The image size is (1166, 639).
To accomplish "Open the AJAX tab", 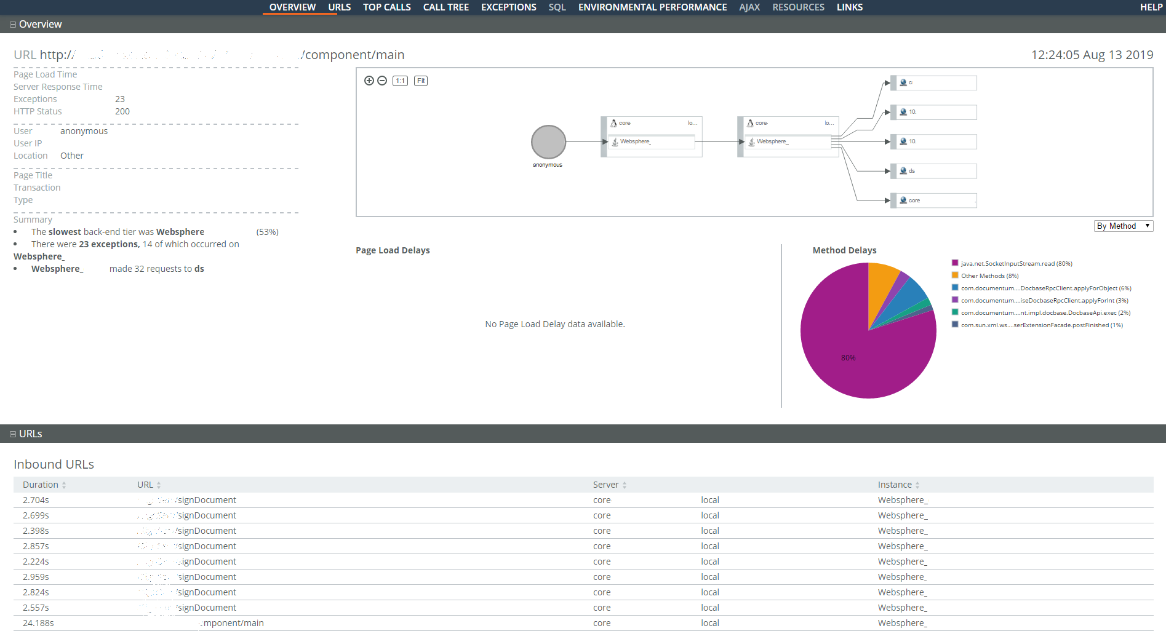I will (x=749, y=7).
